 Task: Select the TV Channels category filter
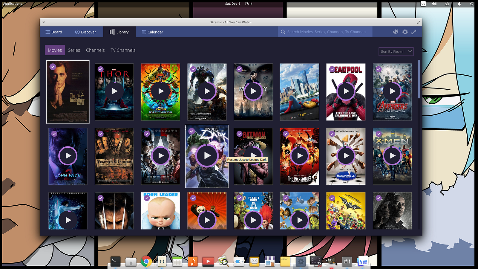(123, 50)
